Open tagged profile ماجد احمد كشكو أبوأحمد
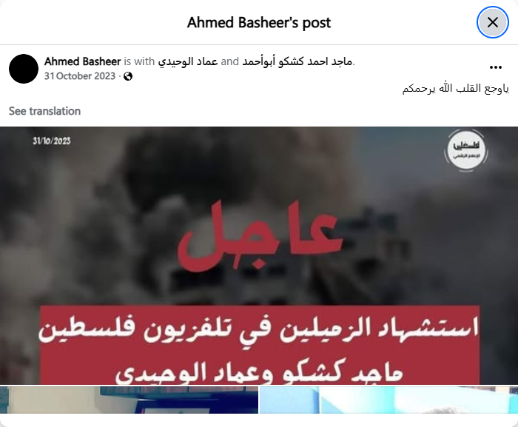The image size is (518, 427). (x=297, y=61)
